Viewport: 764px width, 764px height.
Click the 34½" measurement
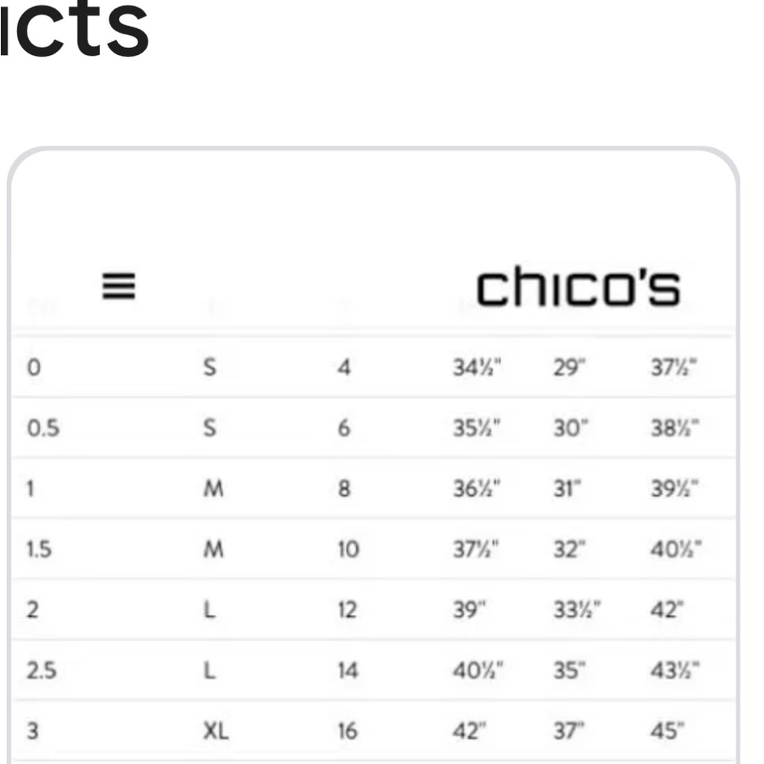click(477, 368)
